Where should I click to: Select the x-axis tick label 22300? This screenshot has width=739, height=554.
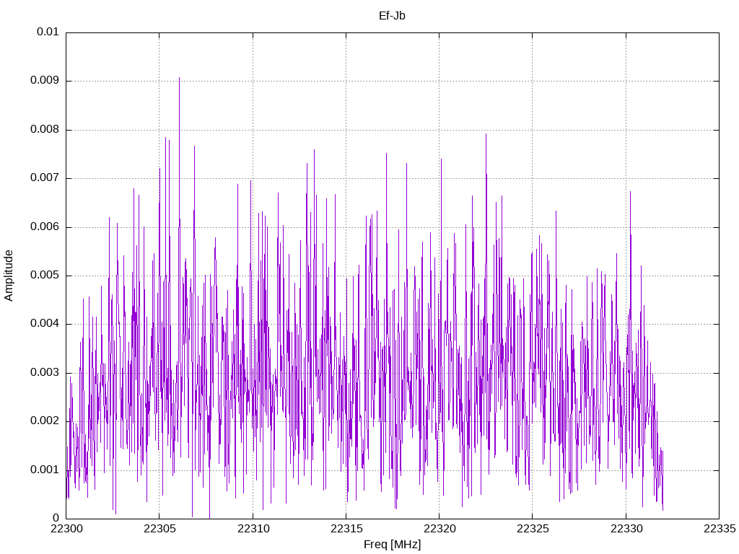click(x=66, y=529)
